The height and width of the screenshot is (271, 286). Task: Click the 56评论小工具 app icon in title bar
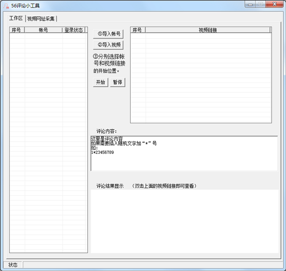[x=6, y=6]
